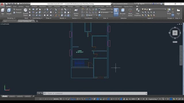The image size is (184, 103).
Task: Click the command line customize wrench
Action: (x=42, y=93)
